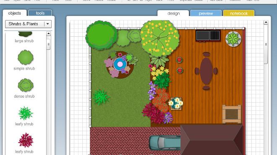
Task: Select the tall purple flowers by deck edge
Action: coord(152,91)
